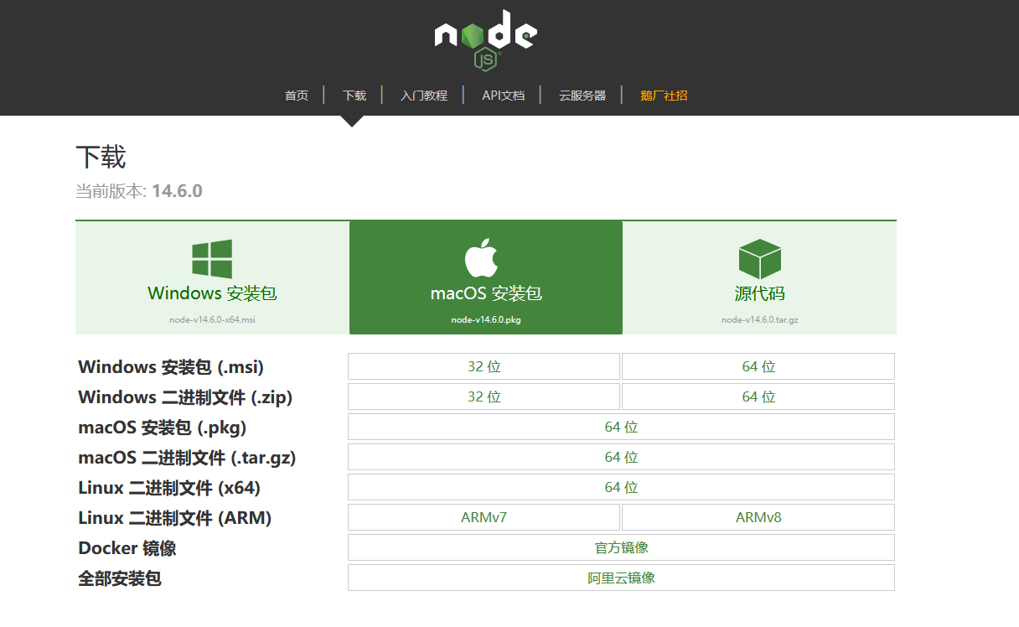Download 32 位 Windows 二进制文件 (.zip)
Image resolution: width=1019 pixels, height=627 pixels.
coord(484,396)
